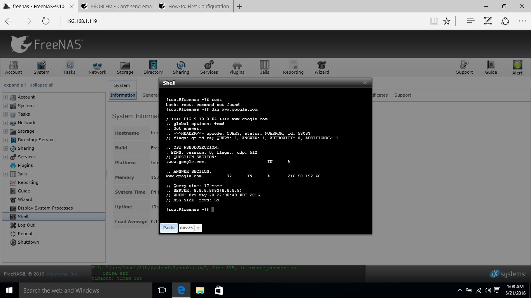
Task: Switch to How-to First Configuration browser tab
Action: pyautogui.click(x=194, y=6)
